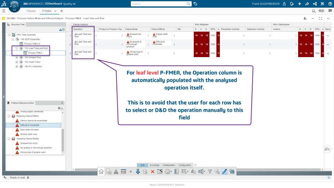
Task: Open the widget chevron menu at top right
Action: click(328, 18)
